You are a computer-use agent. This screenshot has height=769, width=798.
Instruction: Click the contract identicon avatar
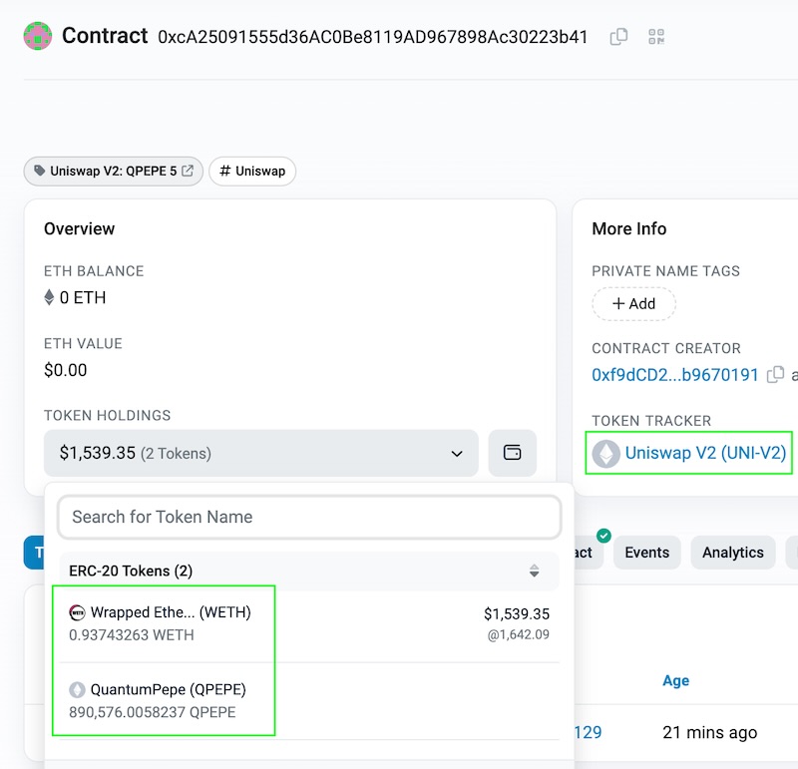click(38, 37)
